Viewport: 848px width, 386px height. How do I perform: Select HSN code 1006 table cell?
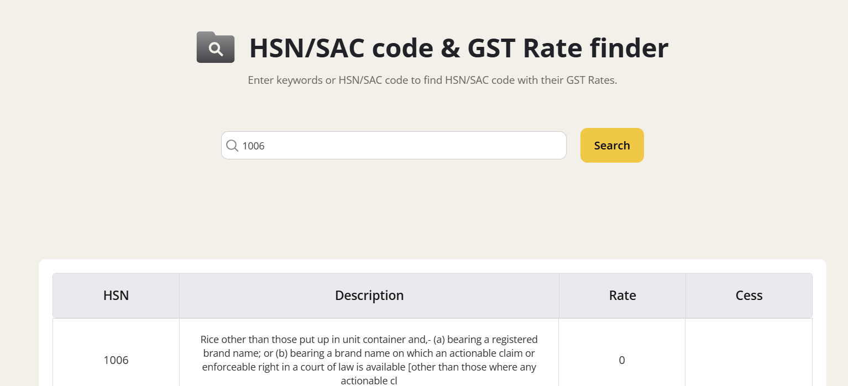click(116, 360)
